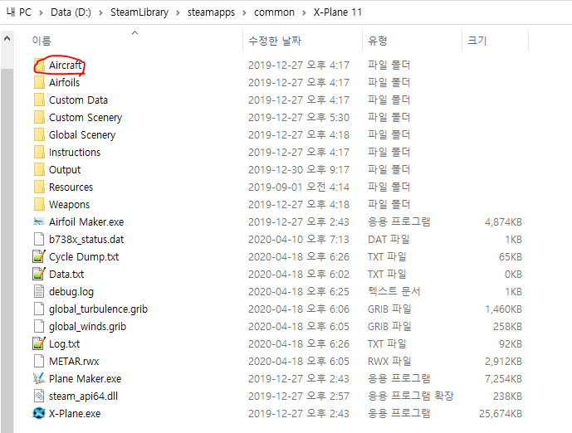The width and height of the screenshot is (572, 433).
Task: Expand chevron after steamapps breadcrumb
Action: pos(245,13)
